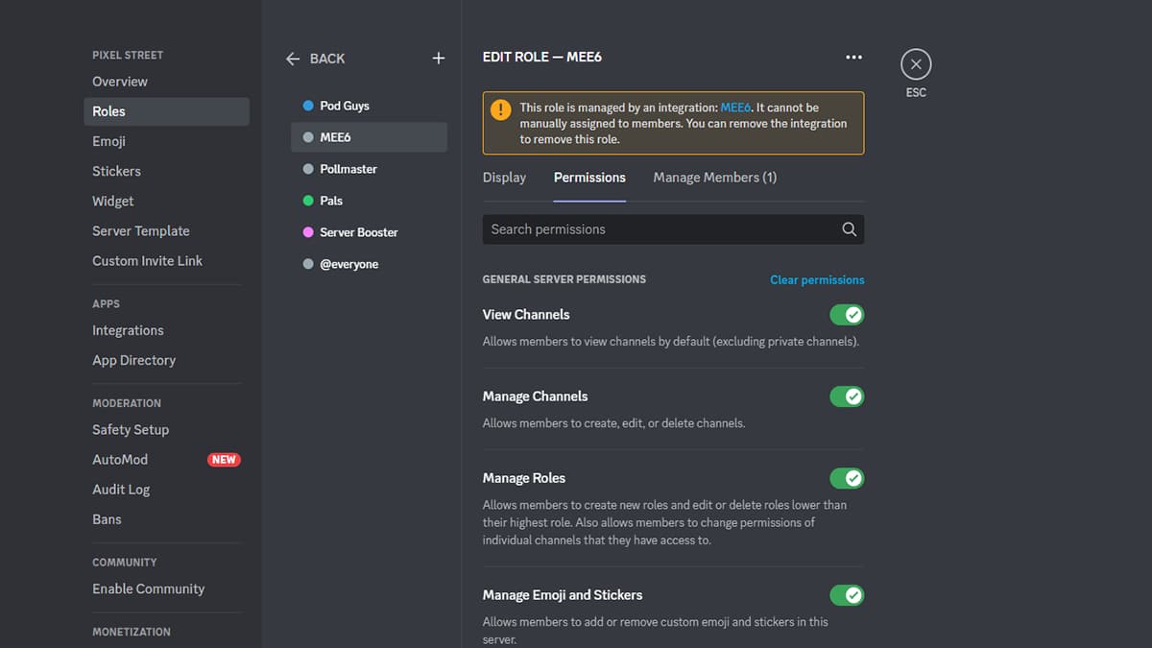Select the Pals role in the list
Screen dimensions: 1152x648
(330, 200)
